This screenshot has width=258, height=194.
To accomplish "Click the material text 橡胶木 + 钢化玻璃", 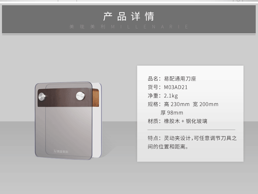I will click(185, 121).
